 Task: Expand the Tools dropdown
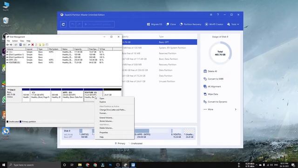233,24
